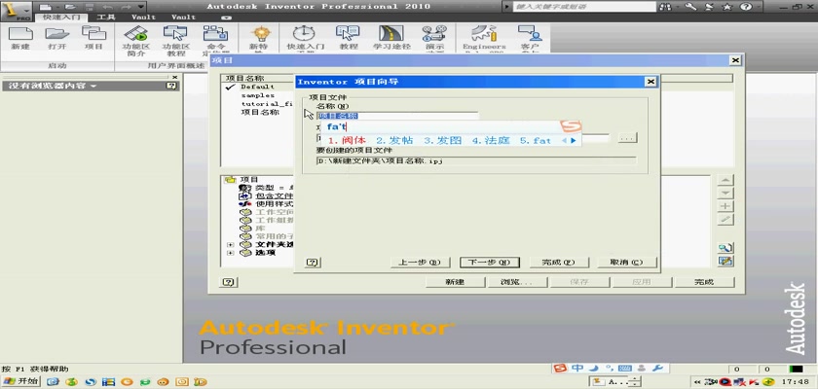Click the ribbon minimize toggle after Vault tabs
Viewport: 818px width, 389px height.
tap(226, 18)
